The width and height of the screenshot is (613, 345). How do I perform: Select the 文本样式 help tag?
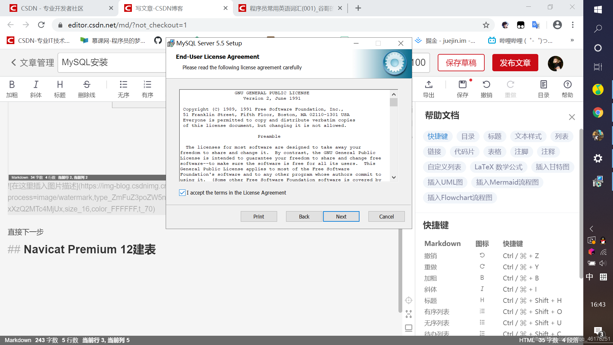pyautogui.click(x=528, y=136)
